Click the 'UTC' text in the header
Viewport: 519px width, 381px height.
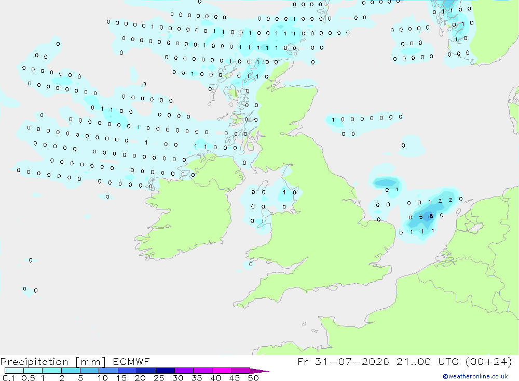click(x=449, y=361)
